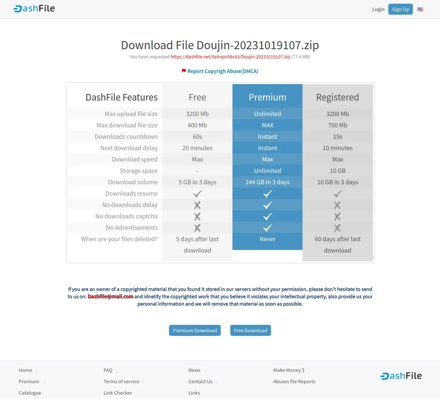Click the '10 GB in 3 days' cell
440x399 pixels.
point(338,182)
